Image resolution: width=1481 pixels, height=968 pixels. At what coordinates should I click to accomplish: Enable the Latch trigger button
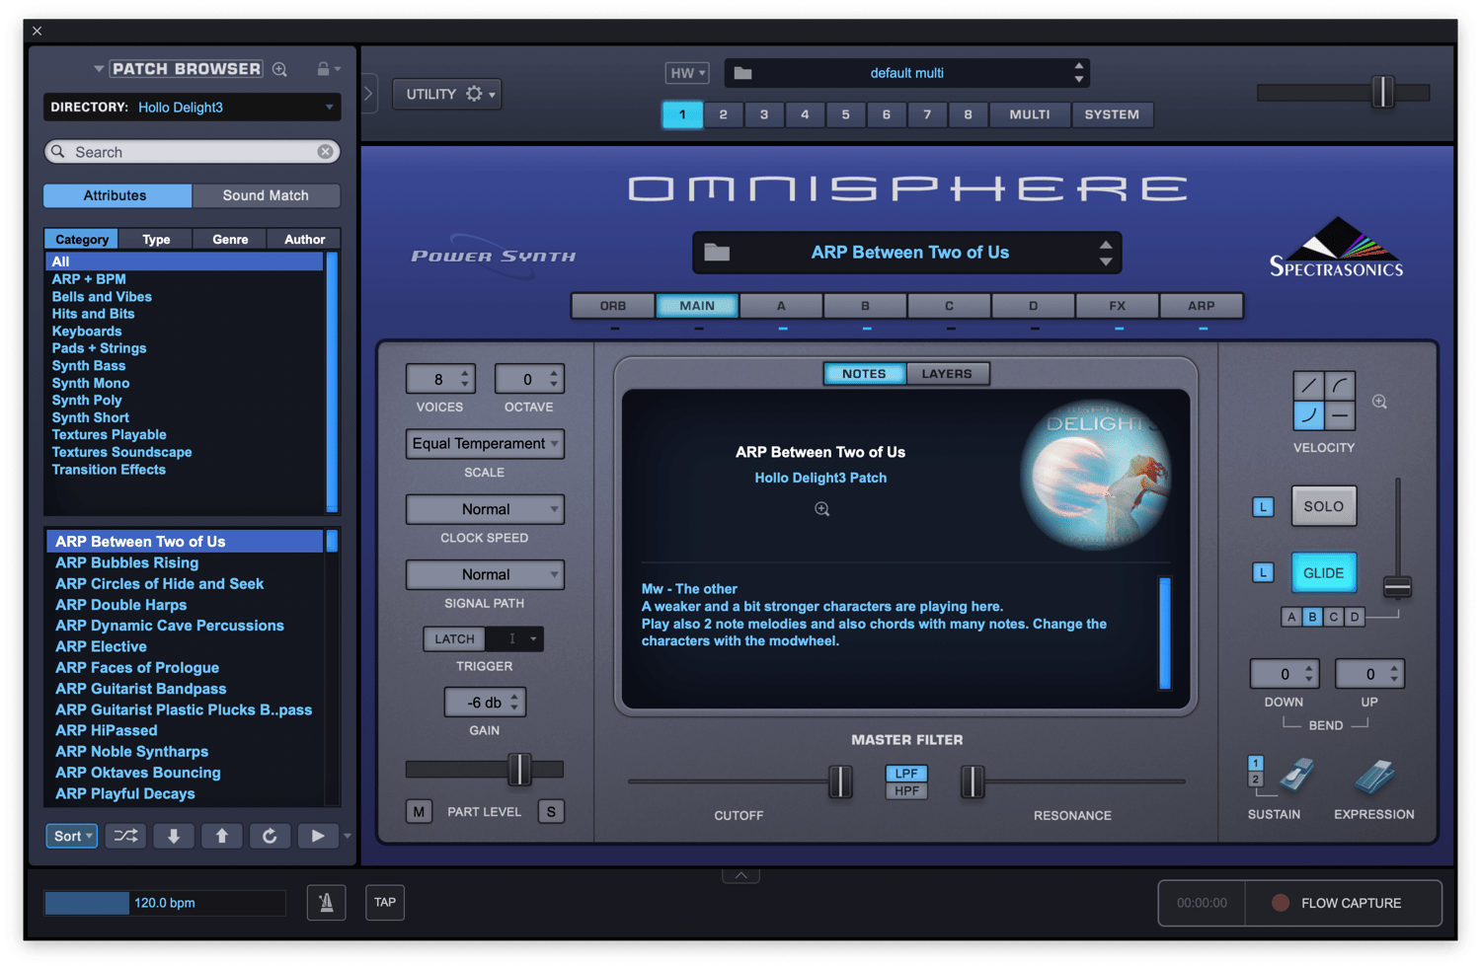click(x=455, y=638)
